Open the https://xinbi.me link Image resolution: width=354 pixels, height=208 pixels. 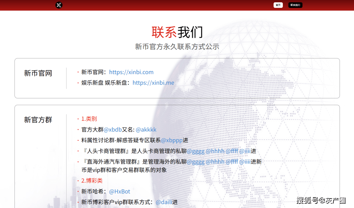[x=153, y=83]
